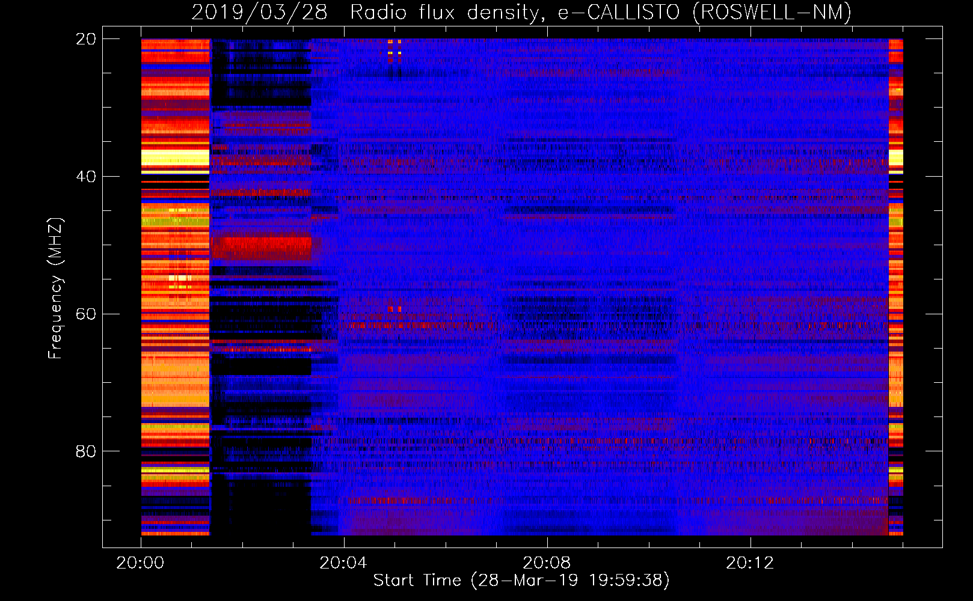Viewport: 973px width, 601px height.
Task: Click the plot title "Radio flux density, e-CALLISTO (ROSWELL-NM)"
Action: point(600,12)
